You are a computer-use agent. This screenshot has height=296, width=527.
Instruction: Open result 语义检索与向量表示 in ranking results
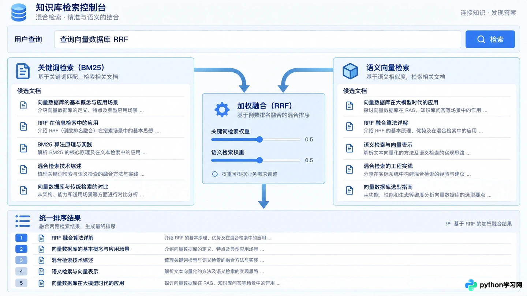pyautogui.click(x=75, y=272)
